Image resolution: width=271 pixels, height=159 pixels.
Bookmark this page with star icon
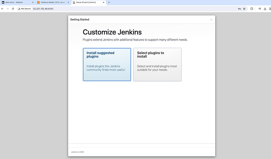pos(244,8)
